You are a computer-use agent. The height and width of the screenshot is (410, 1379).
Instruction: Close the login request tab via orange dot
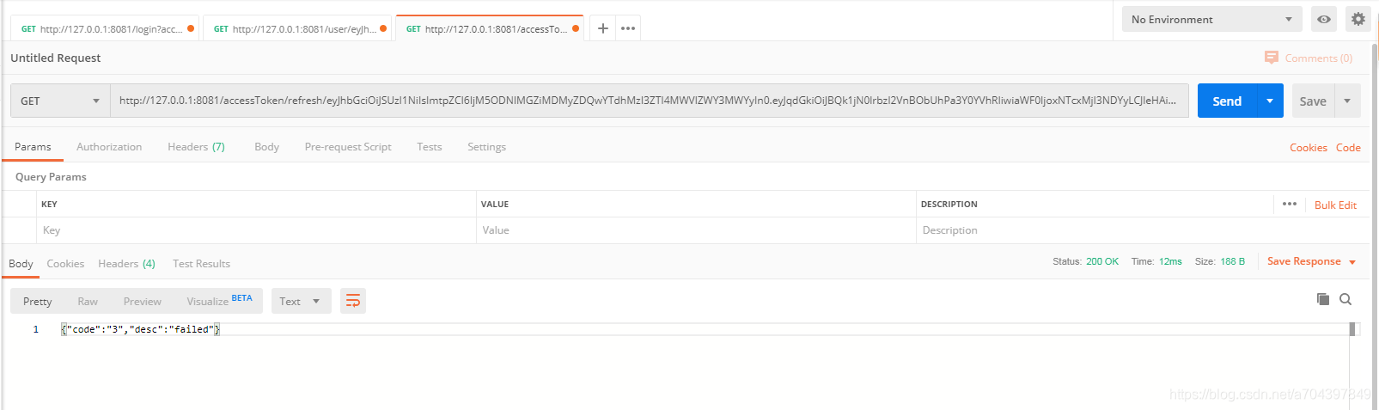[190, 28]
